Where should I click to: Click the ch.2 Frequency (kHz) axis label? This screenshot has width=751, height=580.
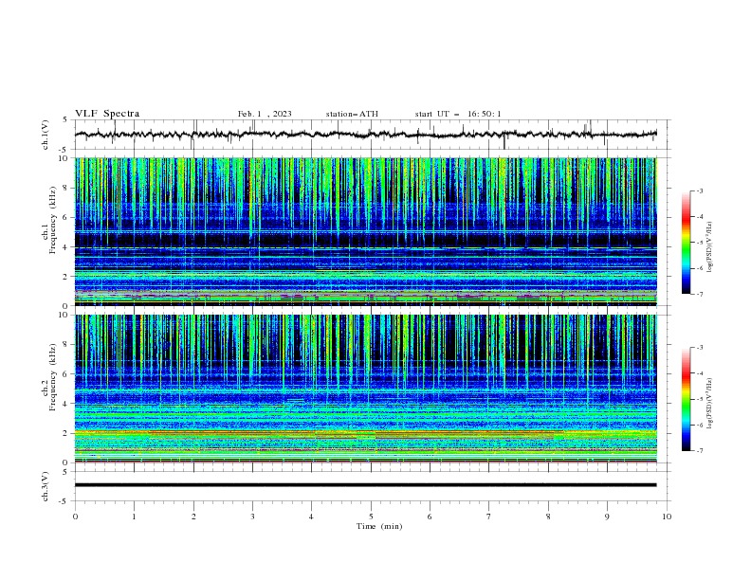pos(49,377)
